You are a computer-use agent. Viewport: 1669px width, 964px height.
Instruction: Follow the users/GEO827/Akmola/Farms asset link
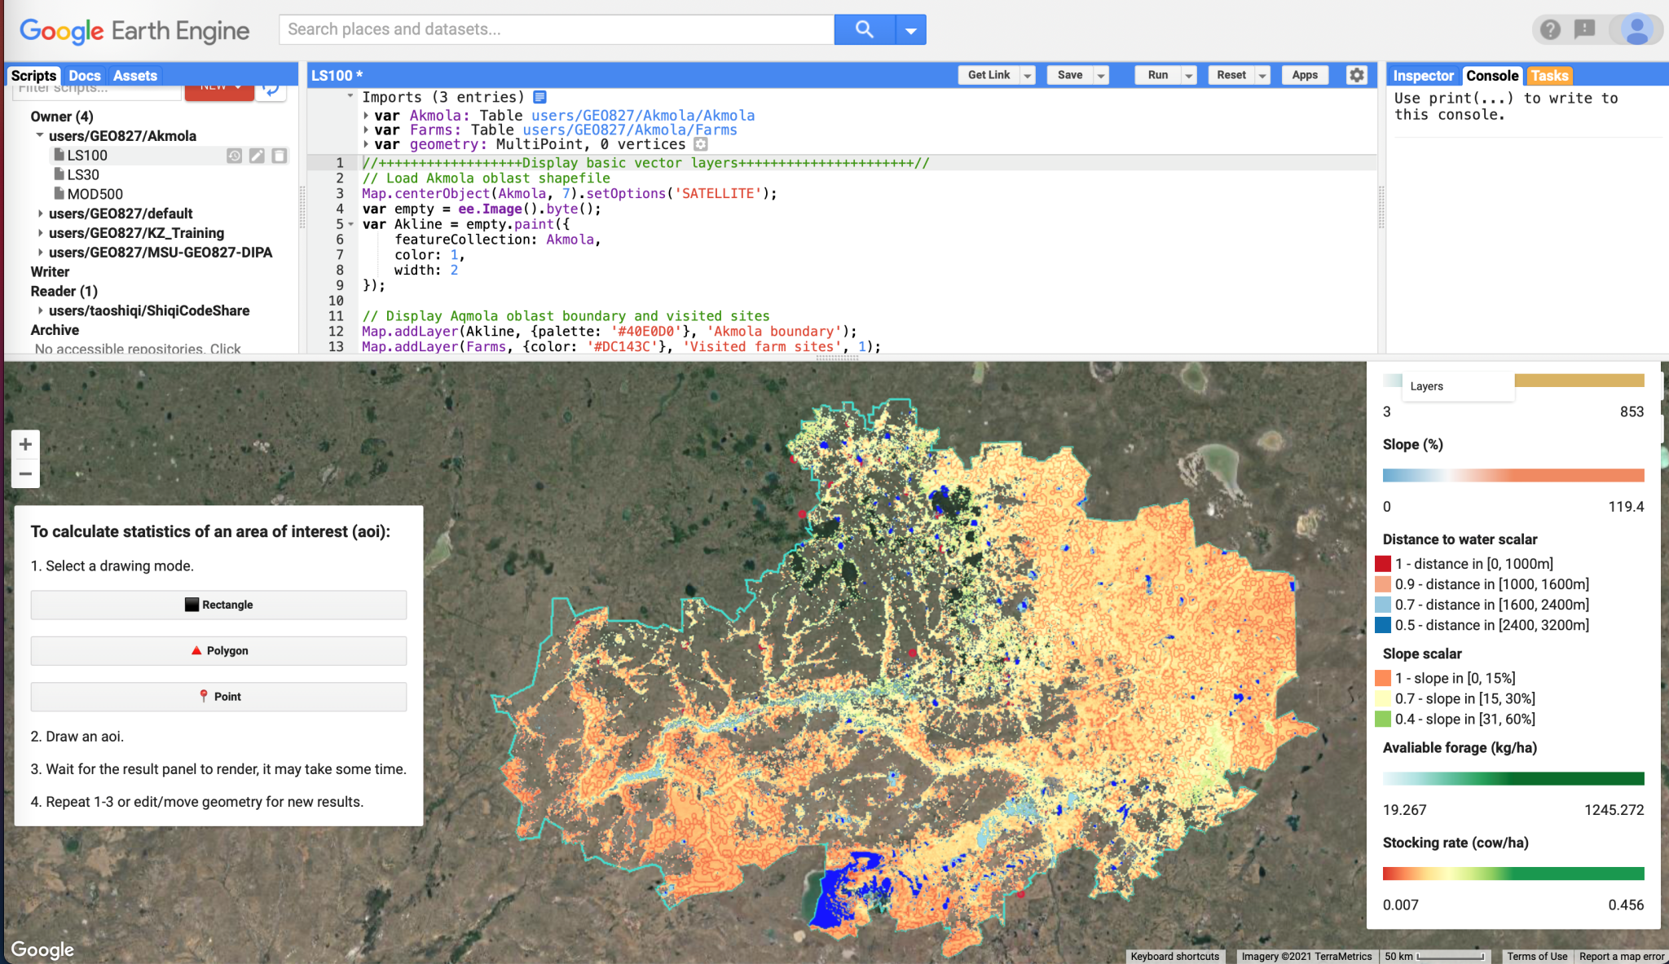coord(629,130)
